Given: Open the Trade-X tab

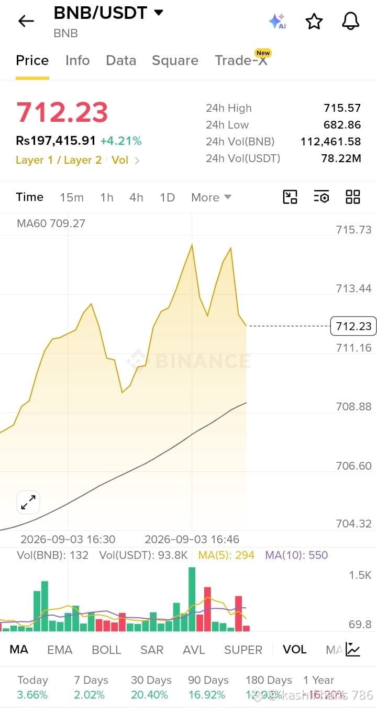Looking at the screenshot, I should 242,59.
